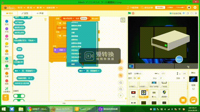This screenshot has height=112, width=200.
Task: Select the 外观 looks category circle
Action: click(x=7, y=29)
